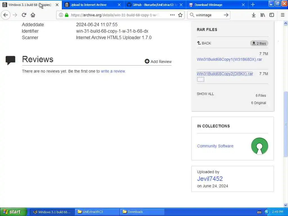288x216 pixels.
Task: Click the taskbar clock 2:49 PM
Action: tap(278, 212)
